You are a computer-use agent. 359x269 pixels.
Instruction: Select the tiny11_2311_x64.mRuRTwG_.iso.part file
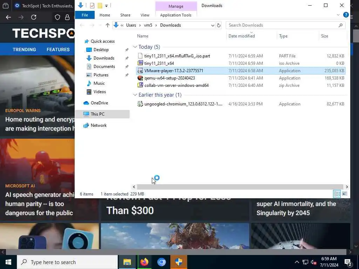pyautogui.click(x=241, y=56)
